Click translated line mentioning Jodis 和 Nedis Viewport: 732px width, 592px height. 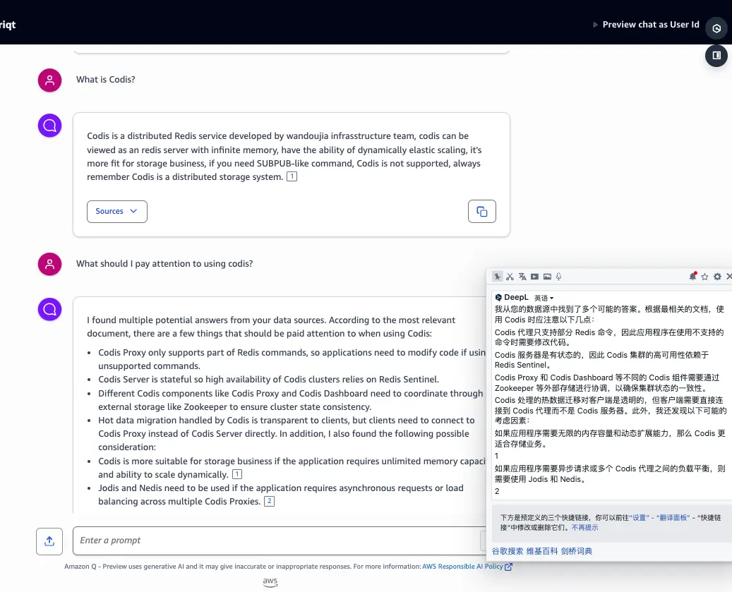[610, 474]
